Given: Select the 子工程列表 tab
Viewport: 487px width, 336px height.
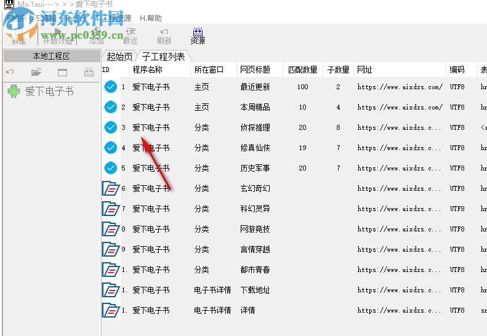Looking at the screenshot, I should (163, 57).
